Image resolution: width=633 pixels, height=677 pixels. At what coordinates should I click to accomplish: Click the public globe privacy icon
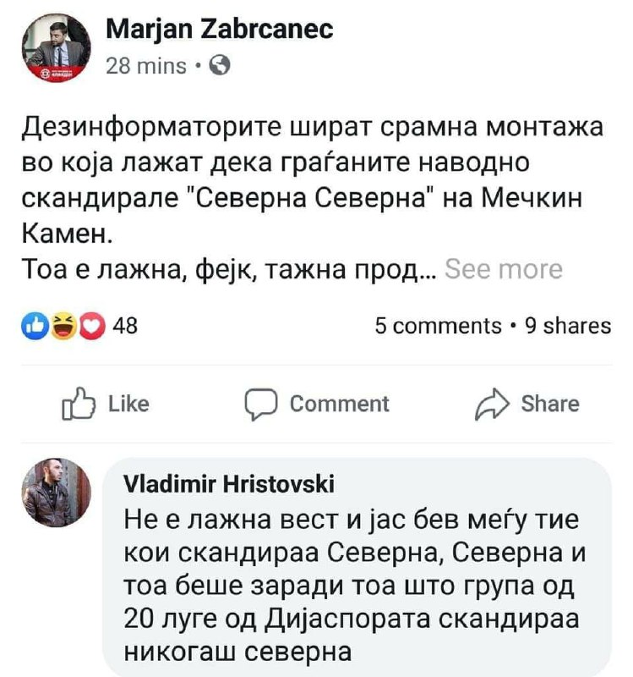point(218,65)
